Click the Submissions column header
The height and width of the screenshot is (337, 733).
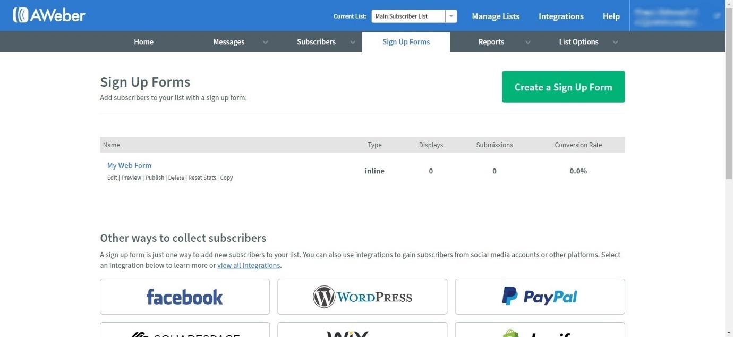click(x=495, y=145)
